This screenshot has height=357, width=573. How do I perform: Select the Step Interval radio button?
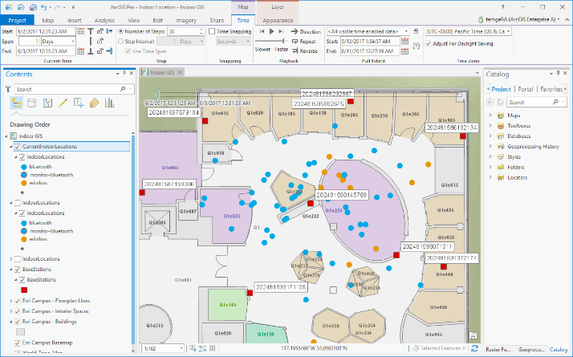(120, 41)
